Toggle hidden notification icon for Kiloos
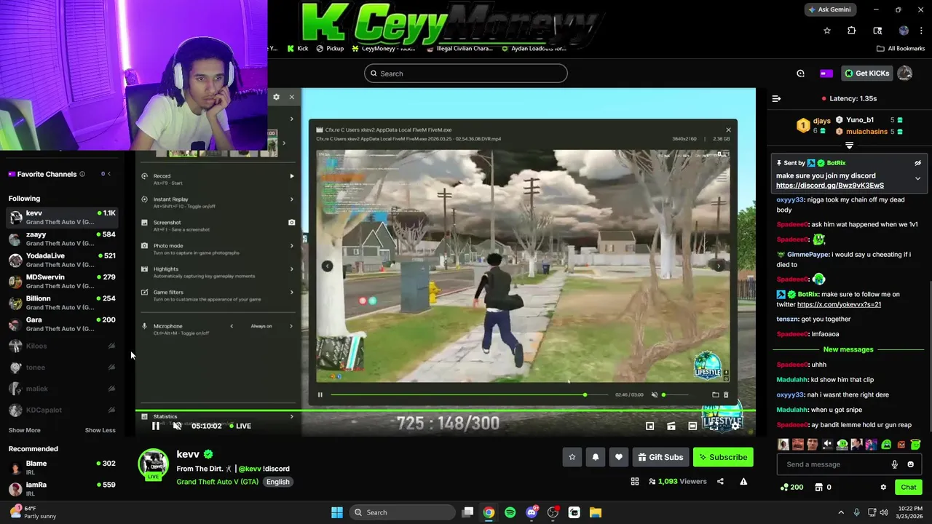 click(111, 346)
